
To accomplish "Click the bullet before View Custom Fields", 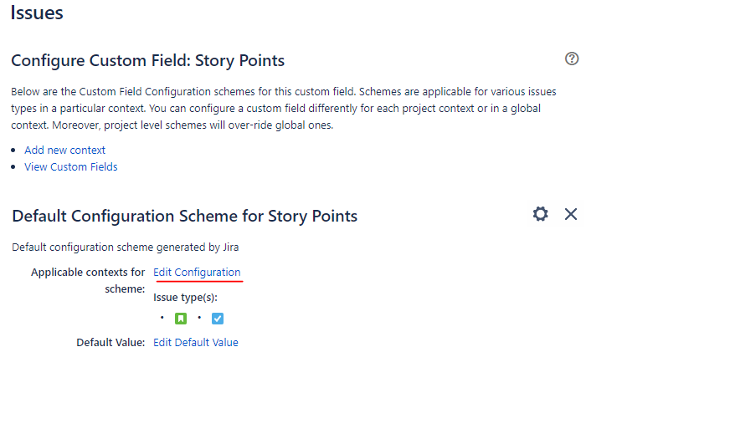I will click(13, 166).
